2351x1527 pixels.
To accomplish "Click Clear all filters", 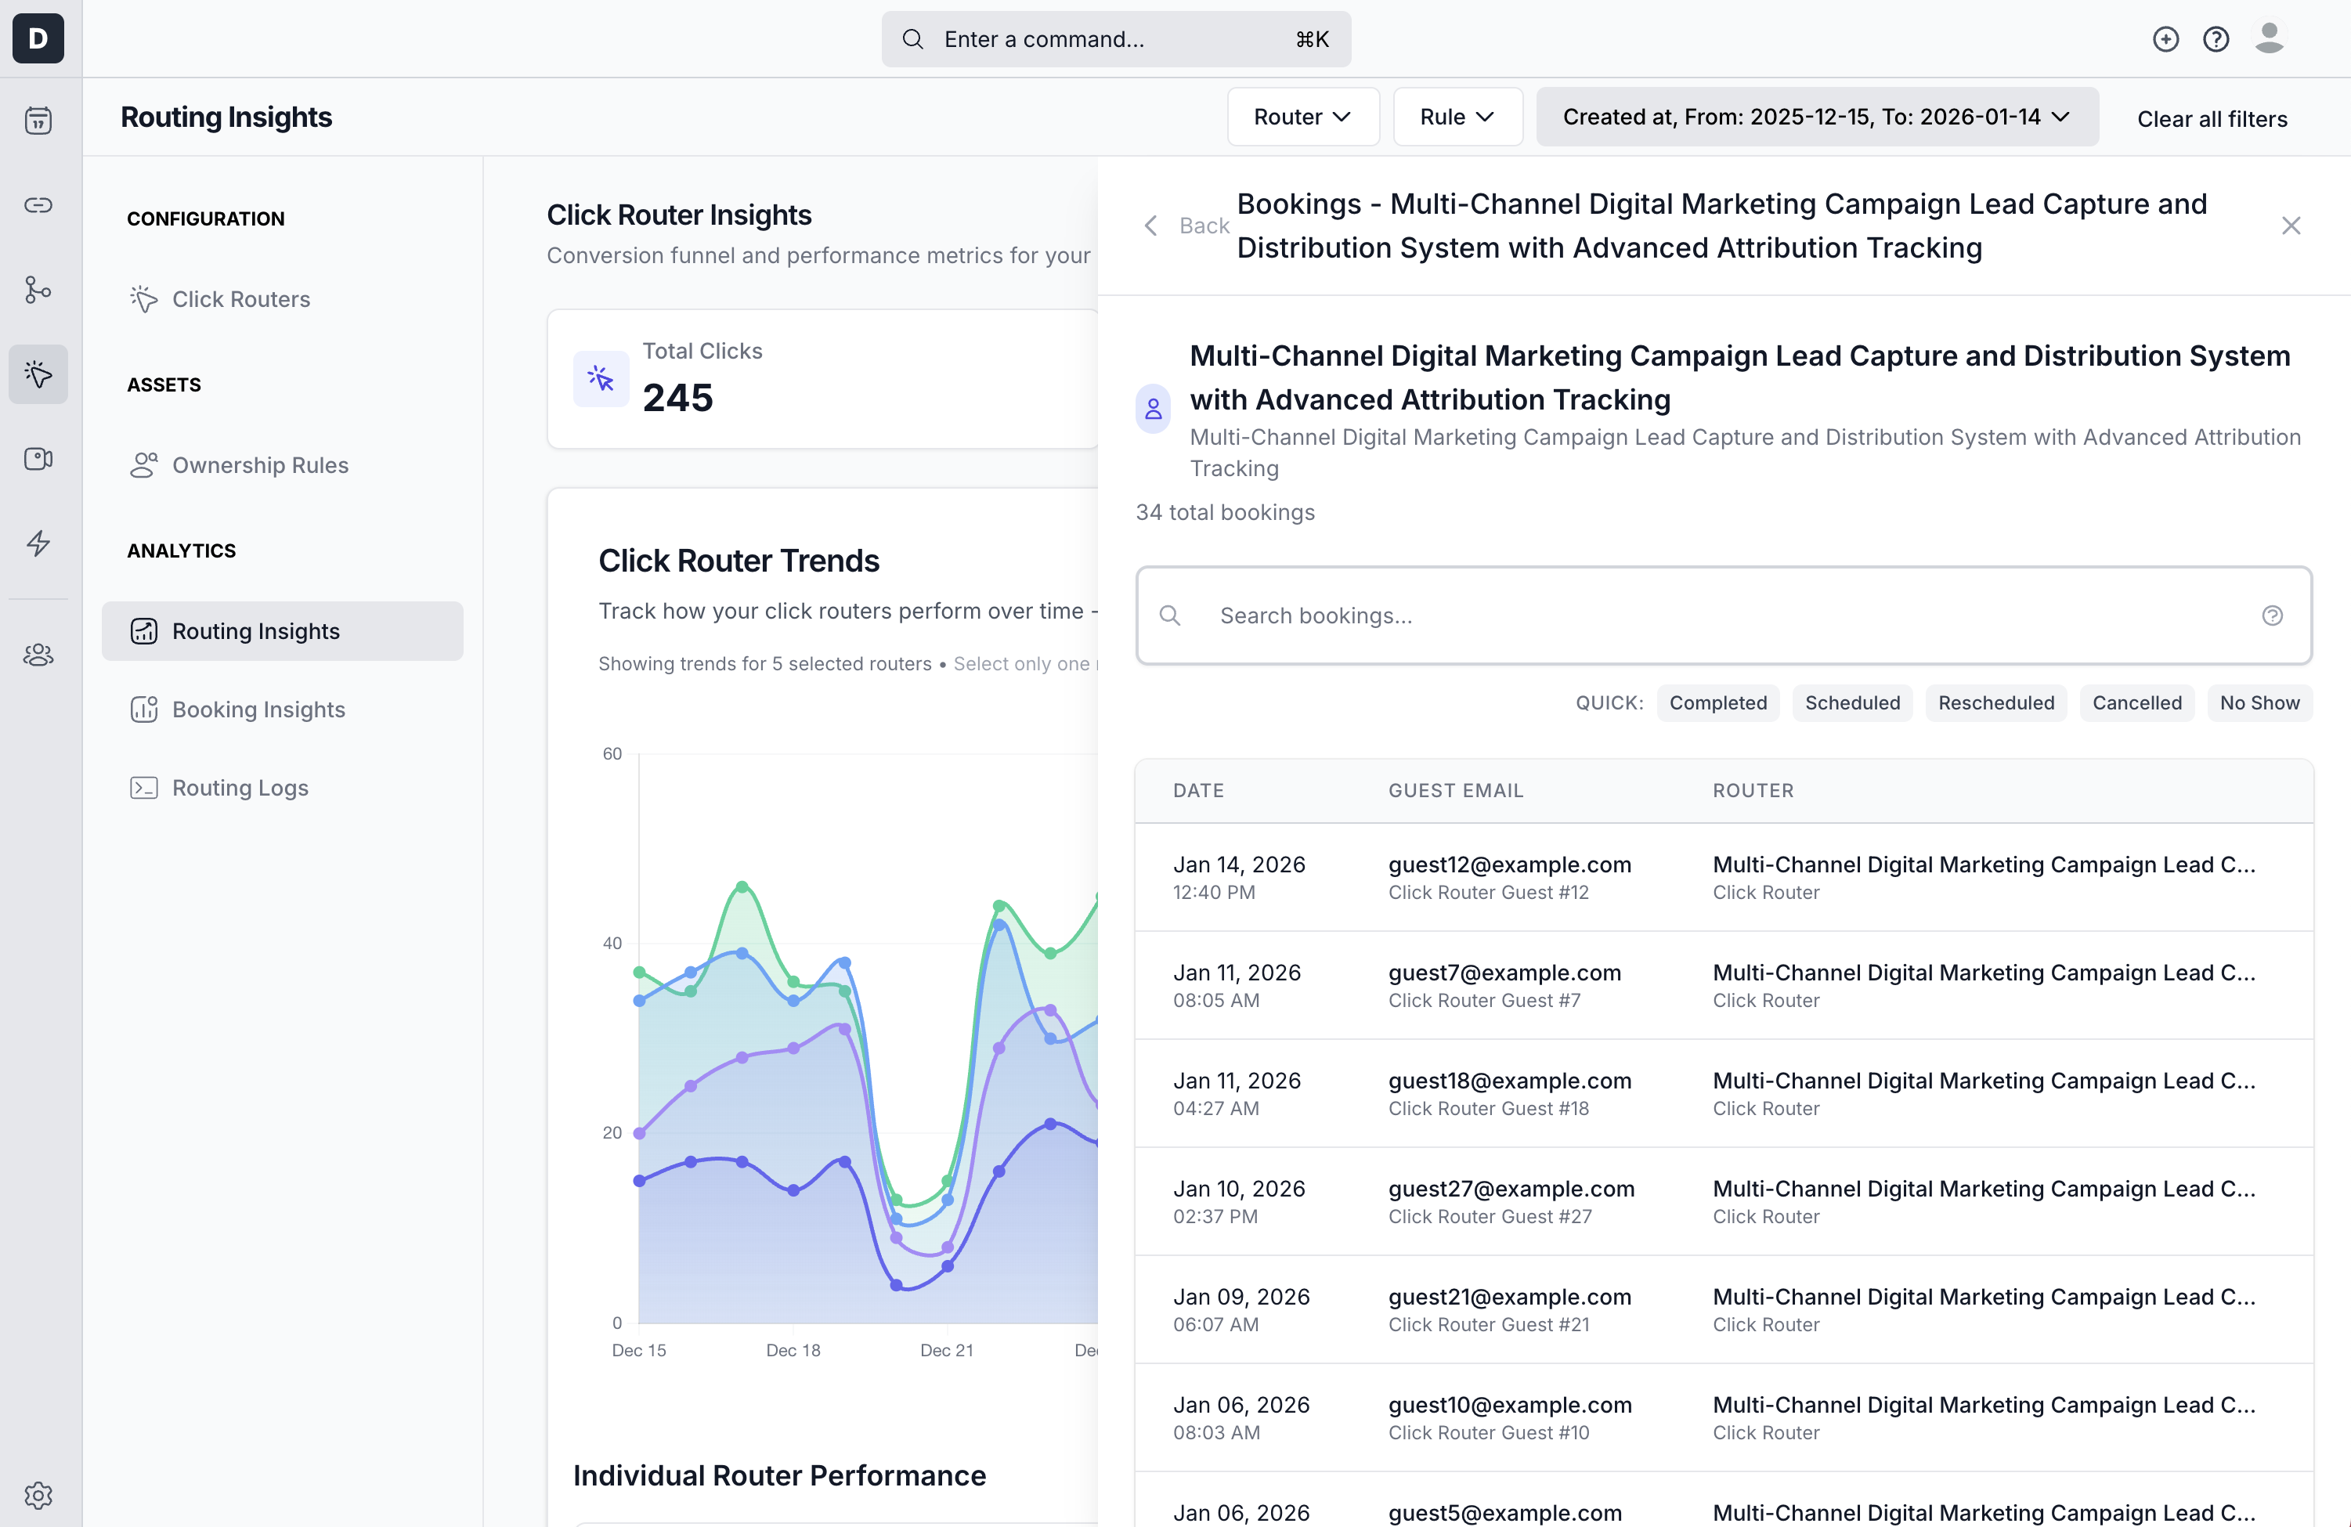I will [2212, 118].
